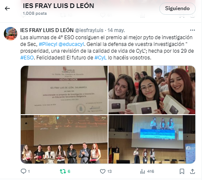
Task: Open the #Piiecyl hashtag link
Action: point(48,44)
